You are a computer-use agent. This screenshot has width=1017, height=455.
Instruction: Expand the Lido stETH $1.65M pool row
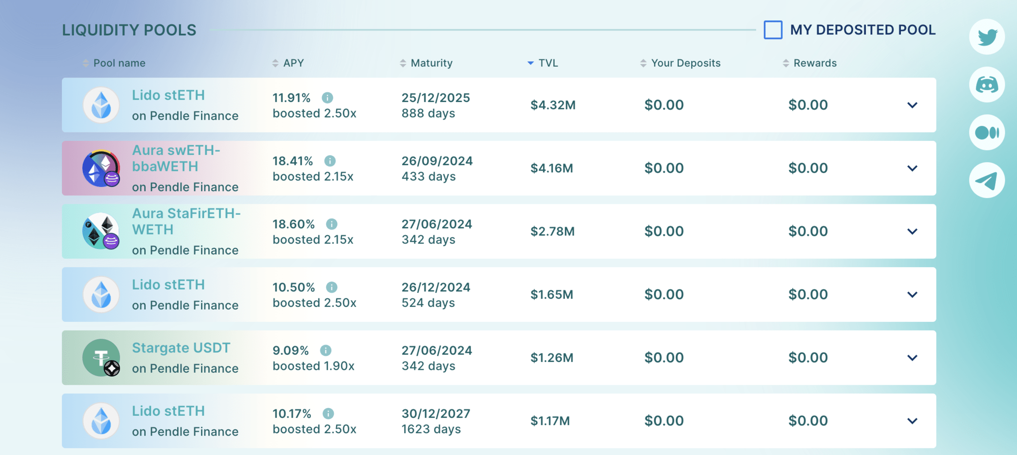(x=912, y=294)
